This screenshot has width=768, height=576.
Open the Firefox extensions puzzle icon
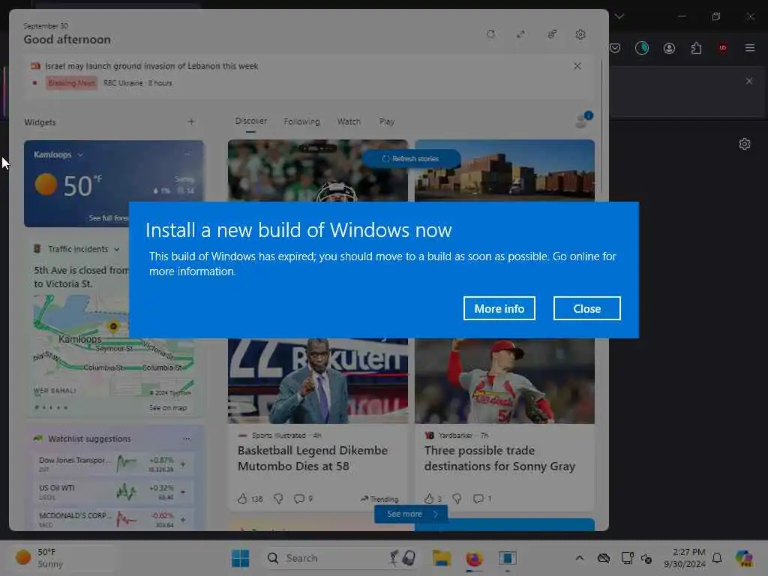pyautogui.click(x=696, y=48)
